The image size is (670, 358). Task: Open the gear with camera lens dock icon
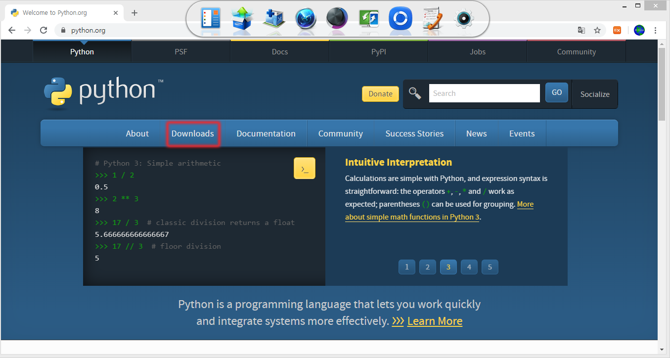[464, 19]
